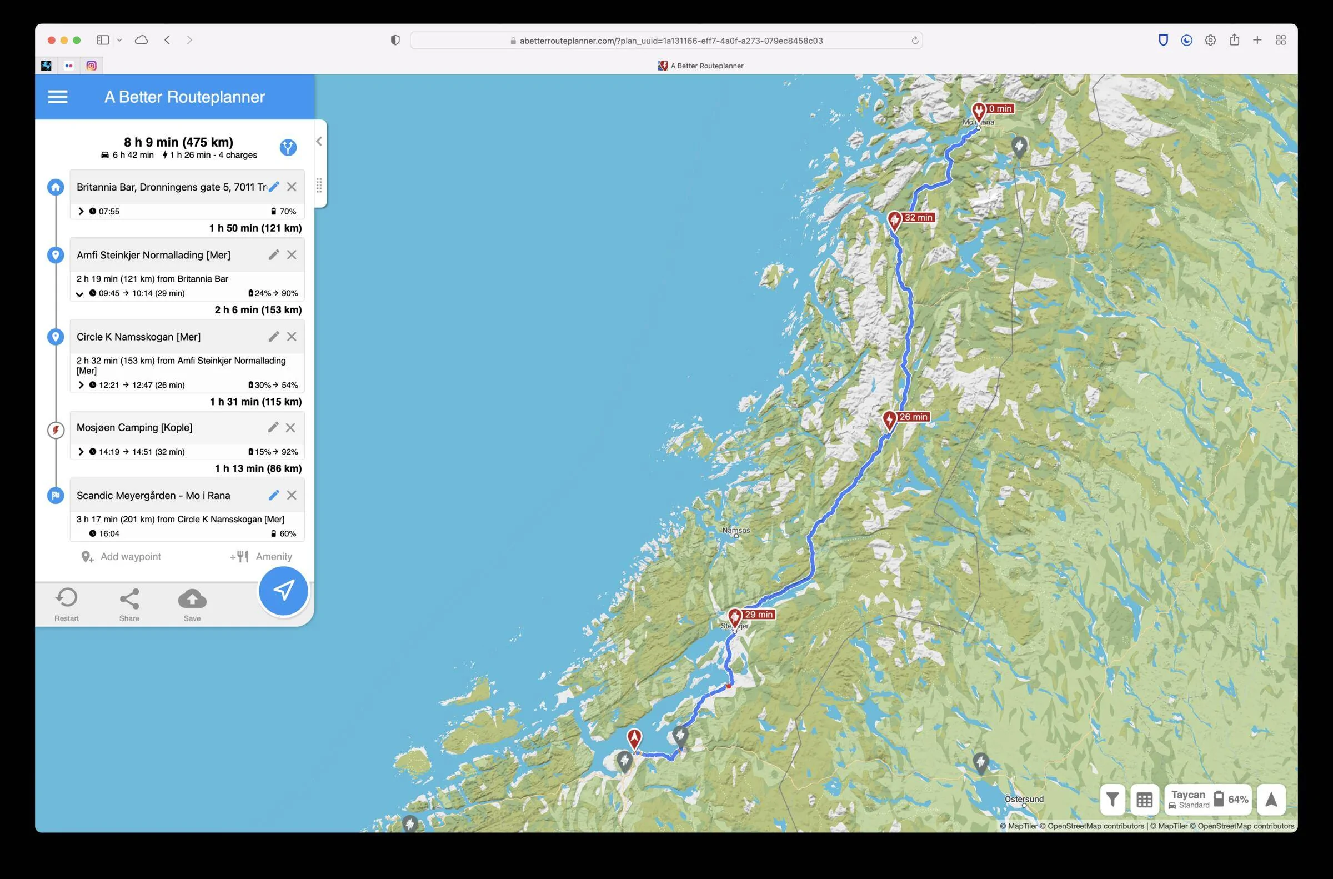1333x879 pixels.
Task: Collapse Amfi Steinkjer 09:45 charge details
Action: coord(79,294)
